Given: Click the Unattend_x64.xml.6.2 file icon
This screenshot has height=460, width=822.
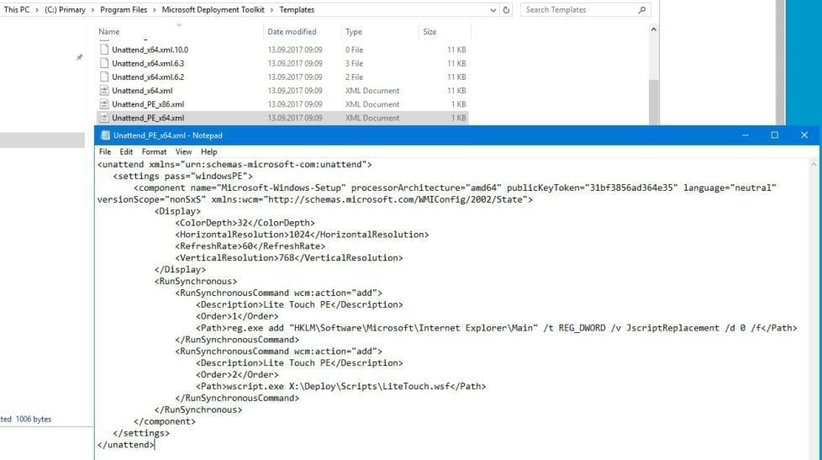Looking at the screenshot, I should 104,77.
